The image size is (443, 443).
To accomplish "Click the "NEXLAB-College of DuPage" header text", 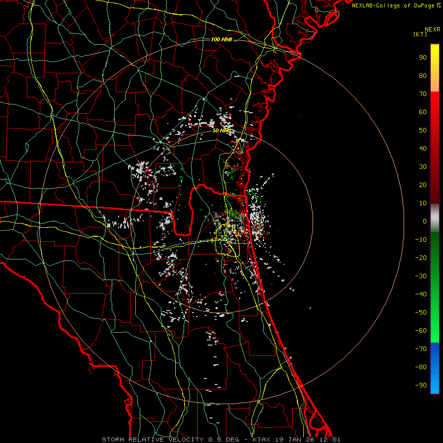I will (x=393, y=5).
